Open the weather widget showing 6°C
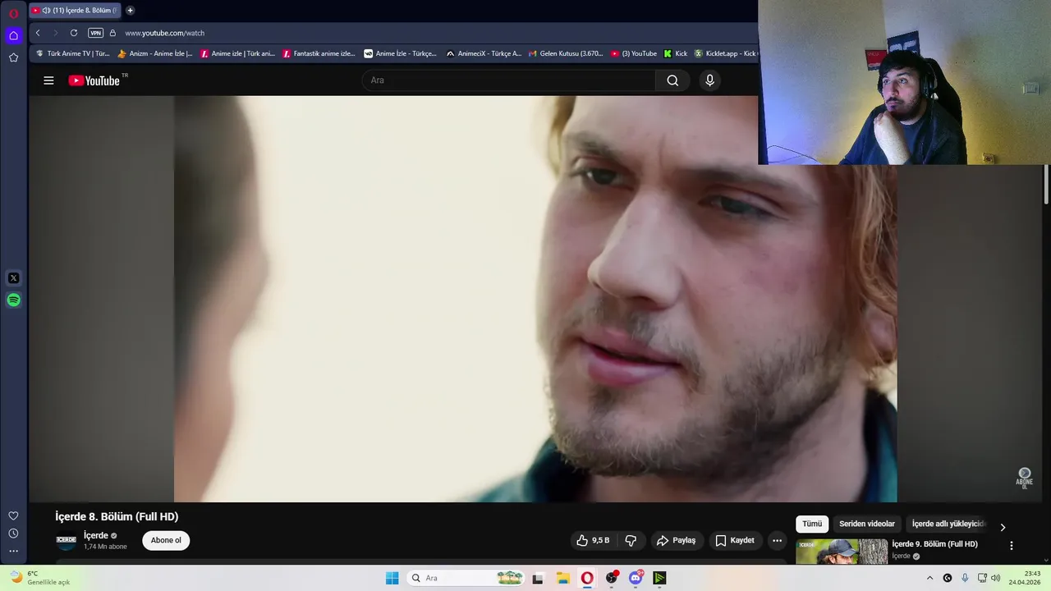Viewport: 1051px width, 591px height. coord(39,578)
